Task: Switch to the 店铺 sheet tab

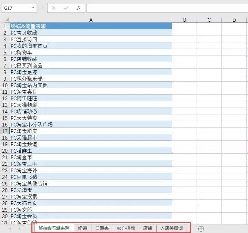Action: pos(148,228)
